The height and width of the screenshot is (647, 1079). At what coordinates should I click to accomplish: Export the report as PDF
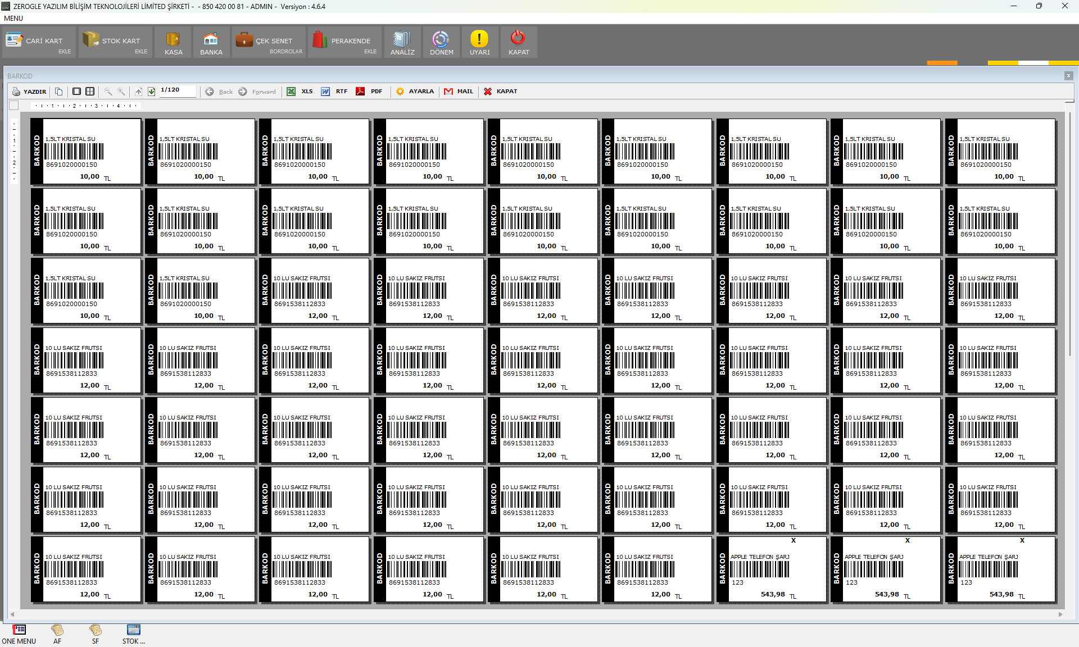point(369,92)
